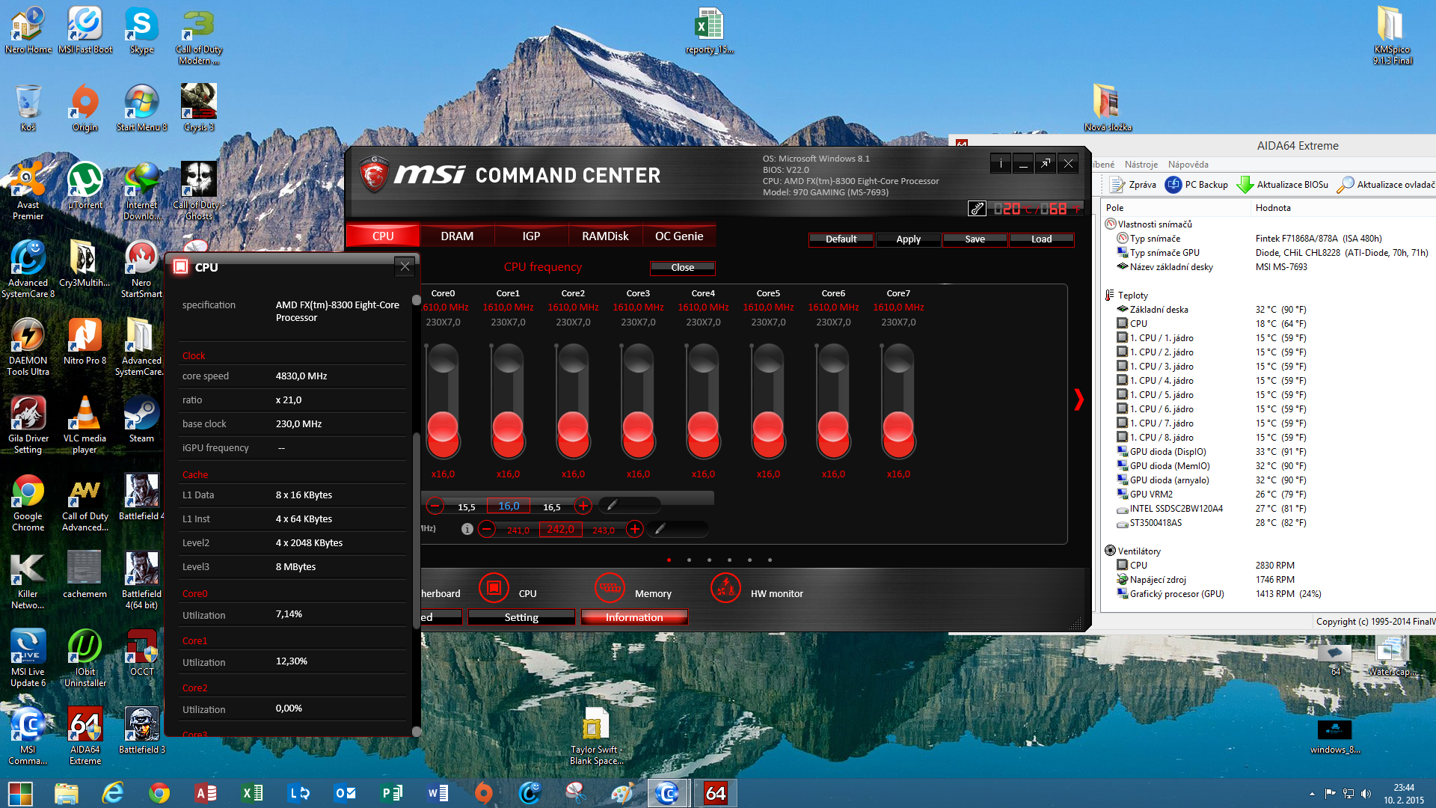Decrease base clock with the minus button

click(487, 529)
